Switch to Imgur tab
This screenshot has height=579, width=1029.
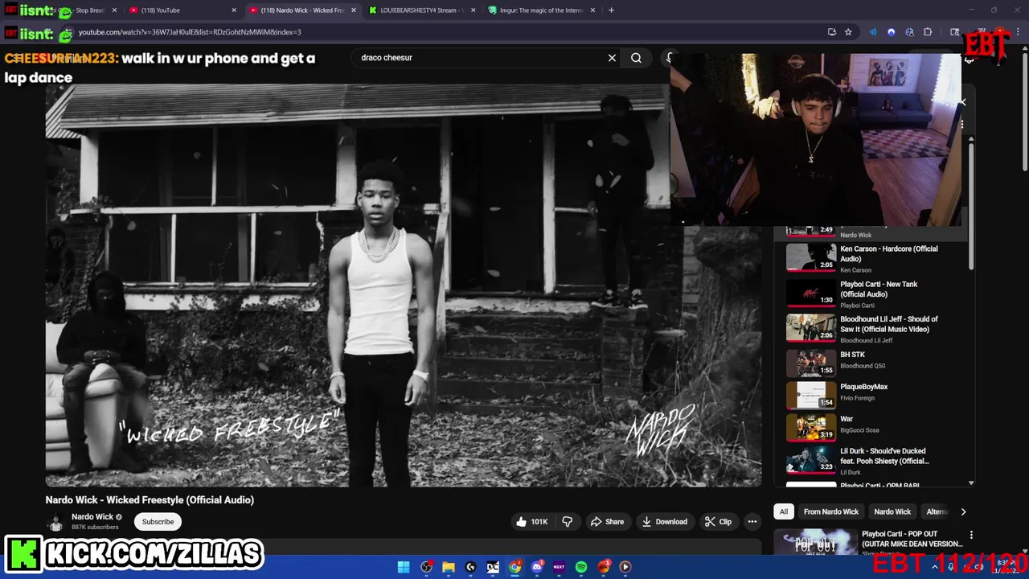click(543, 10)
